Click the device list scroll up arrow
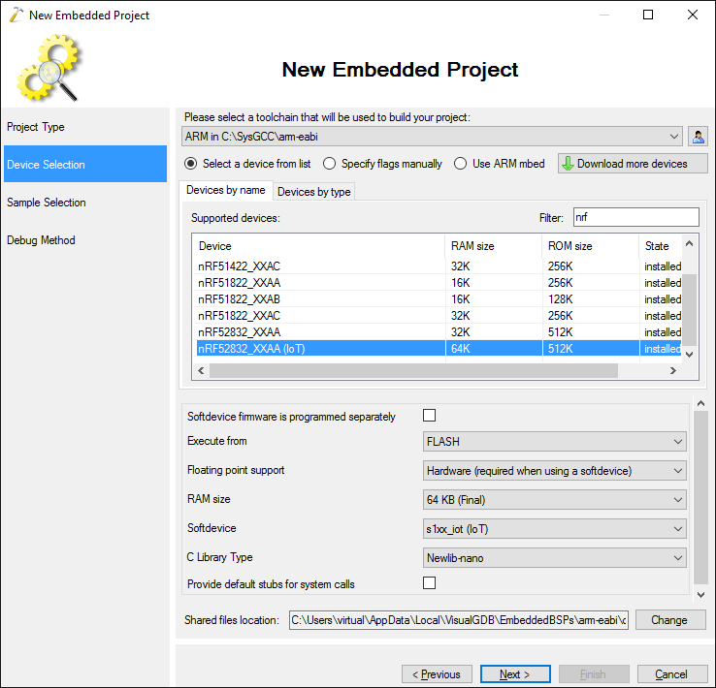The height and width of the screenshot is (688, 716). 690,244
